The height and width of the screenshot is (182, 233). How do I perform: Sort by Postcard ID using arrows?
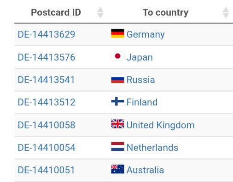[100, 12]
